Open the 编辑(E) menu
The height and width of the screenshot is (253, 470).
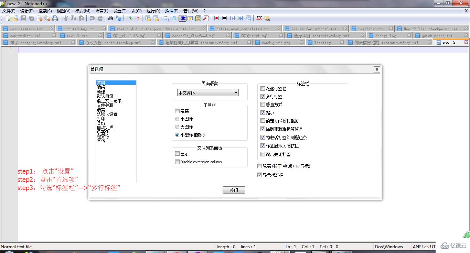pos(27,11)
